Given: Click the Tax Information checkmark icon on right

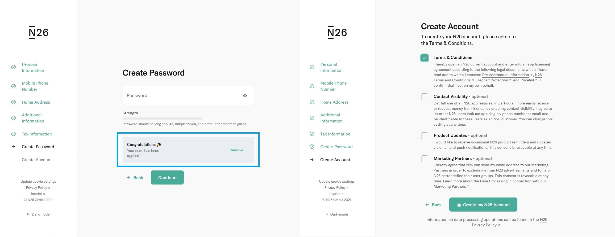Looking at the screenshot, I should point(312,134).
